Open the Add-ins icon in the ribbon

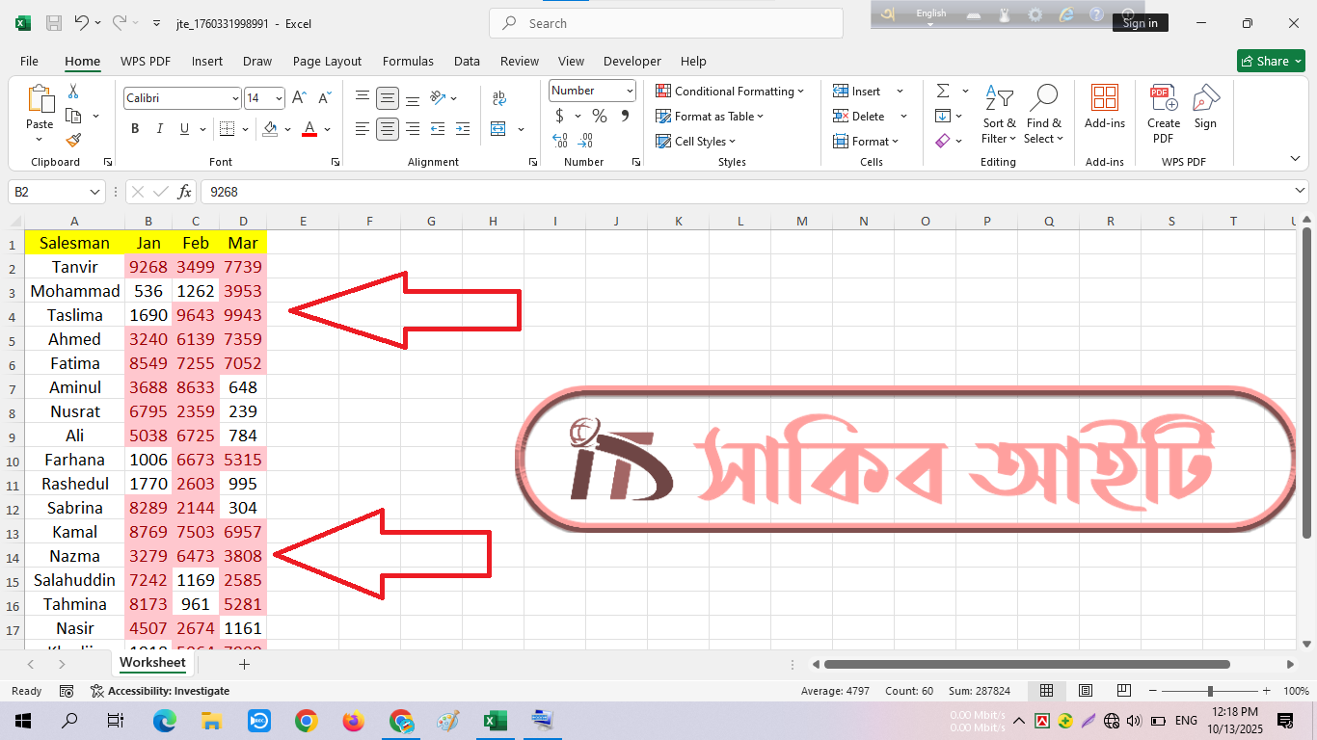pyautogui.click(x=1104, y=106)
